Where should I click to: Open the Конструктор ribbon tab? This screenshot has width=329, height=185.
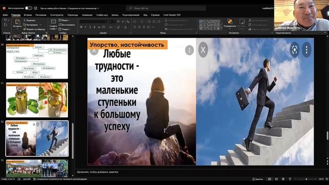(x=57, y=15)
